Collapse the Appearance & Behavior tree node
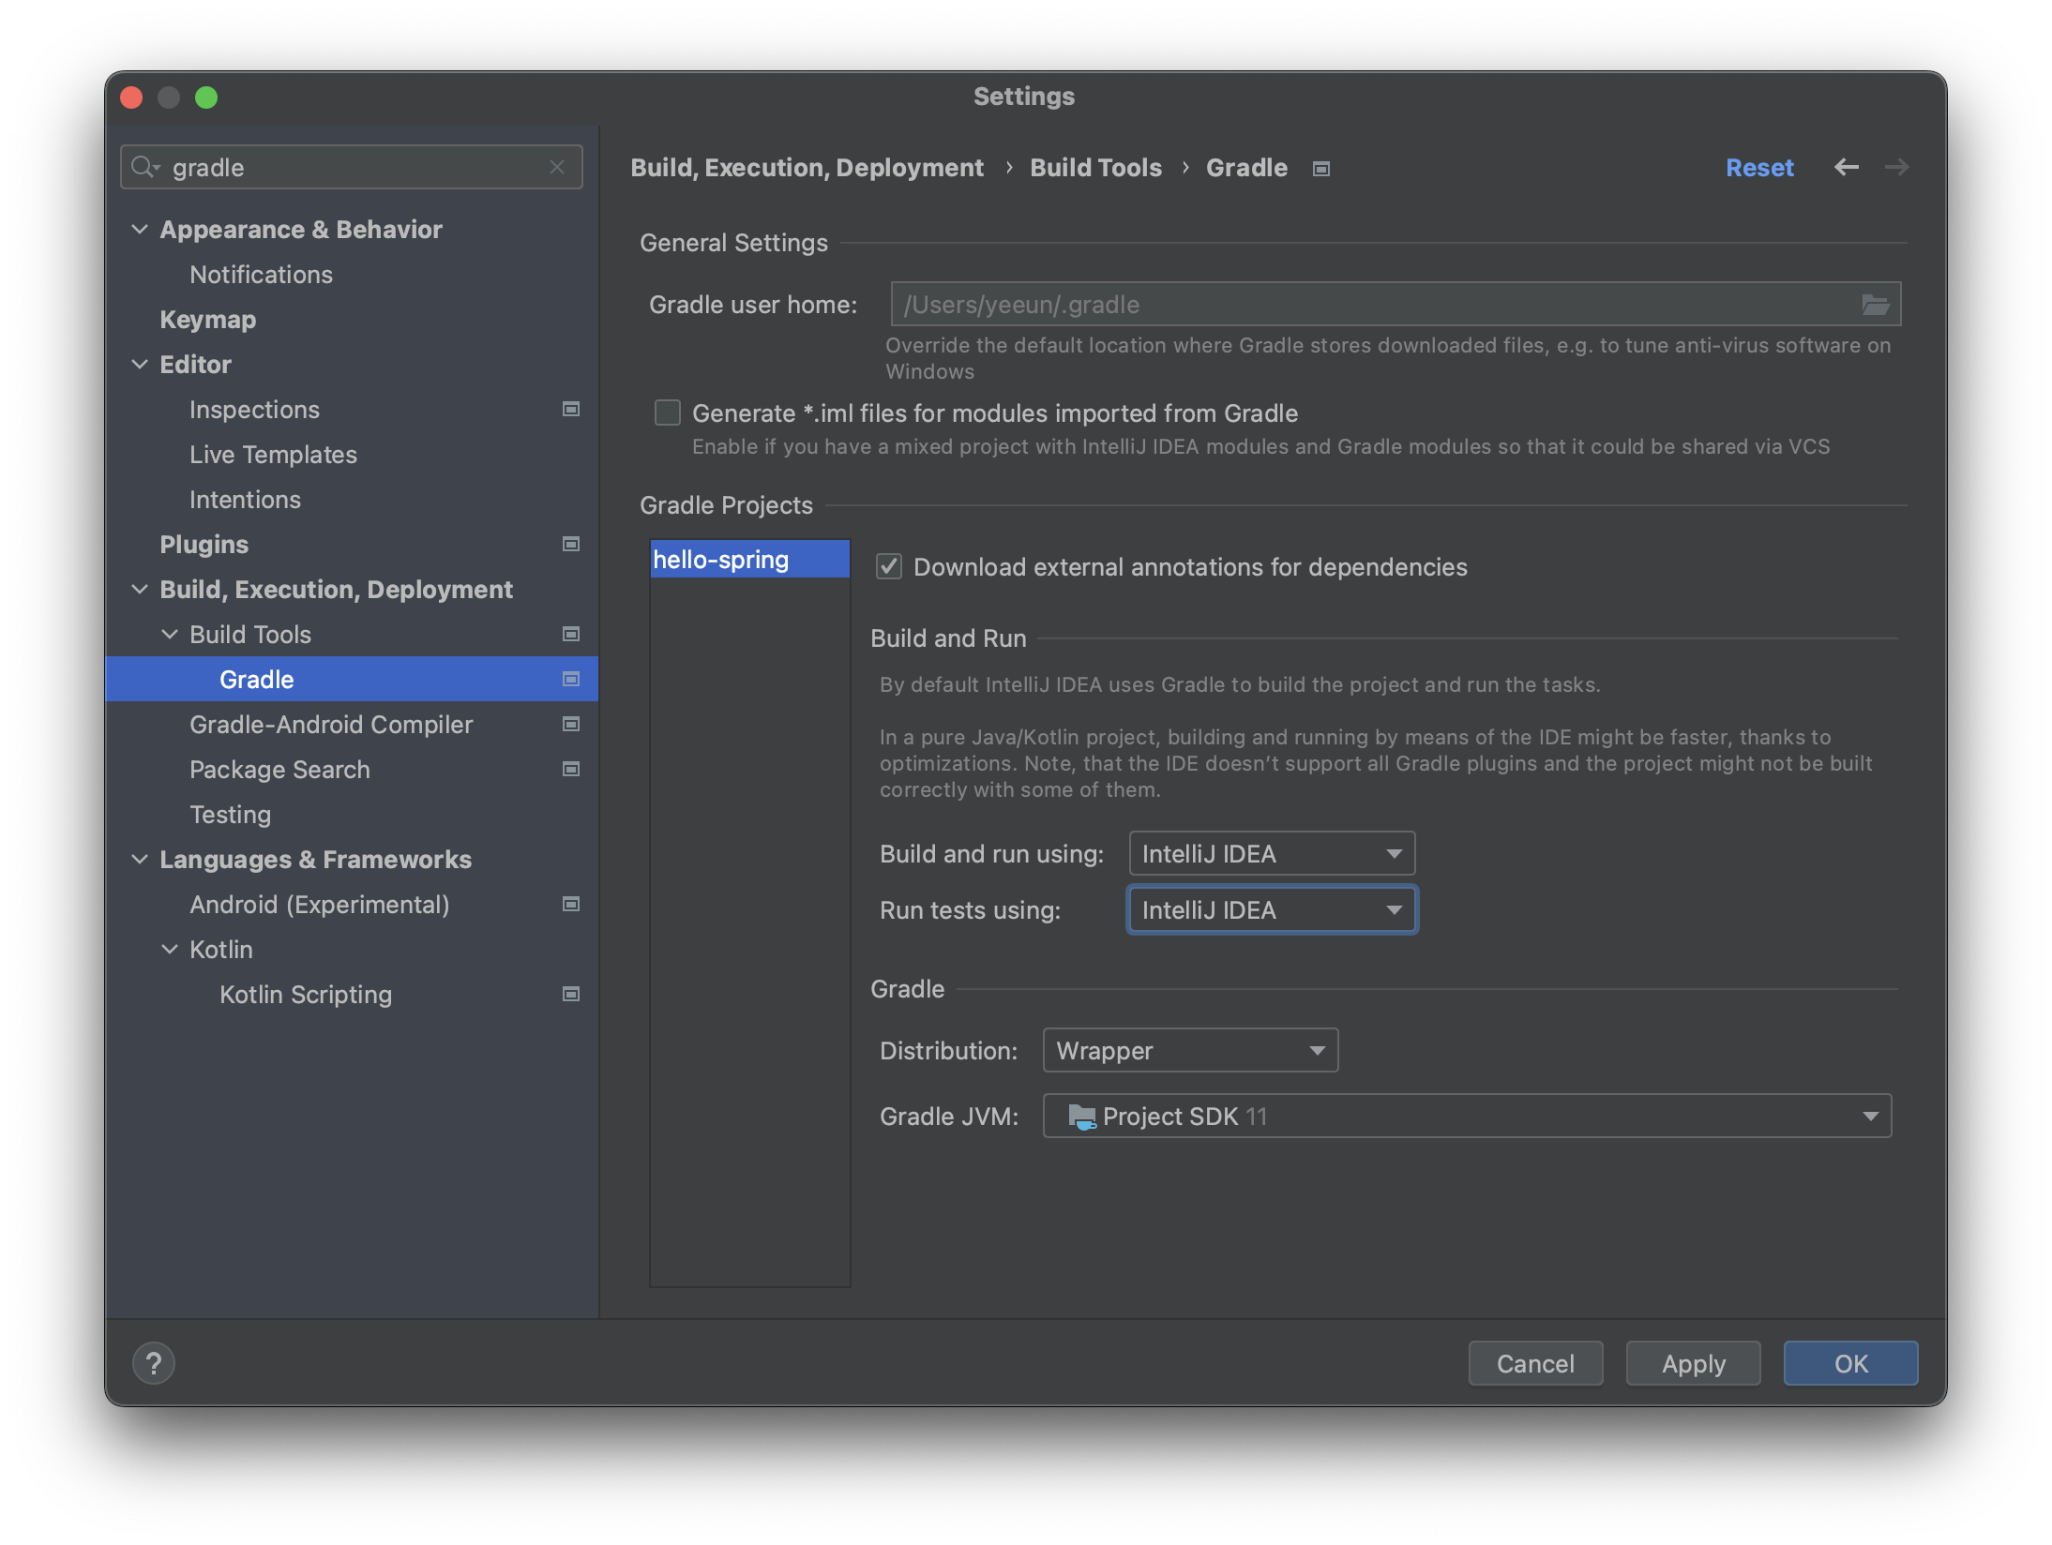 point(140,230)
